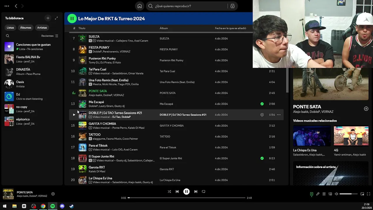373x210 pixels.
Task: Open the three-dots app menu
Action: [7, 6]
